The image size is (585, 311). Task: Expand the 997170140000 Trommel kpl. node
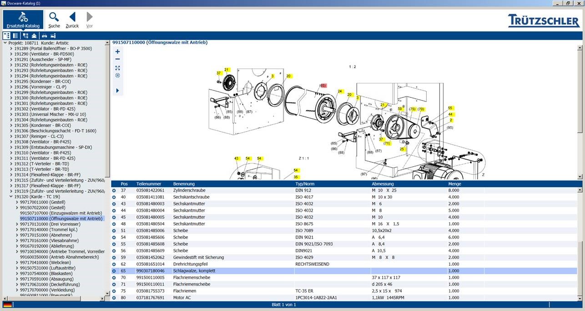[17, 229]
